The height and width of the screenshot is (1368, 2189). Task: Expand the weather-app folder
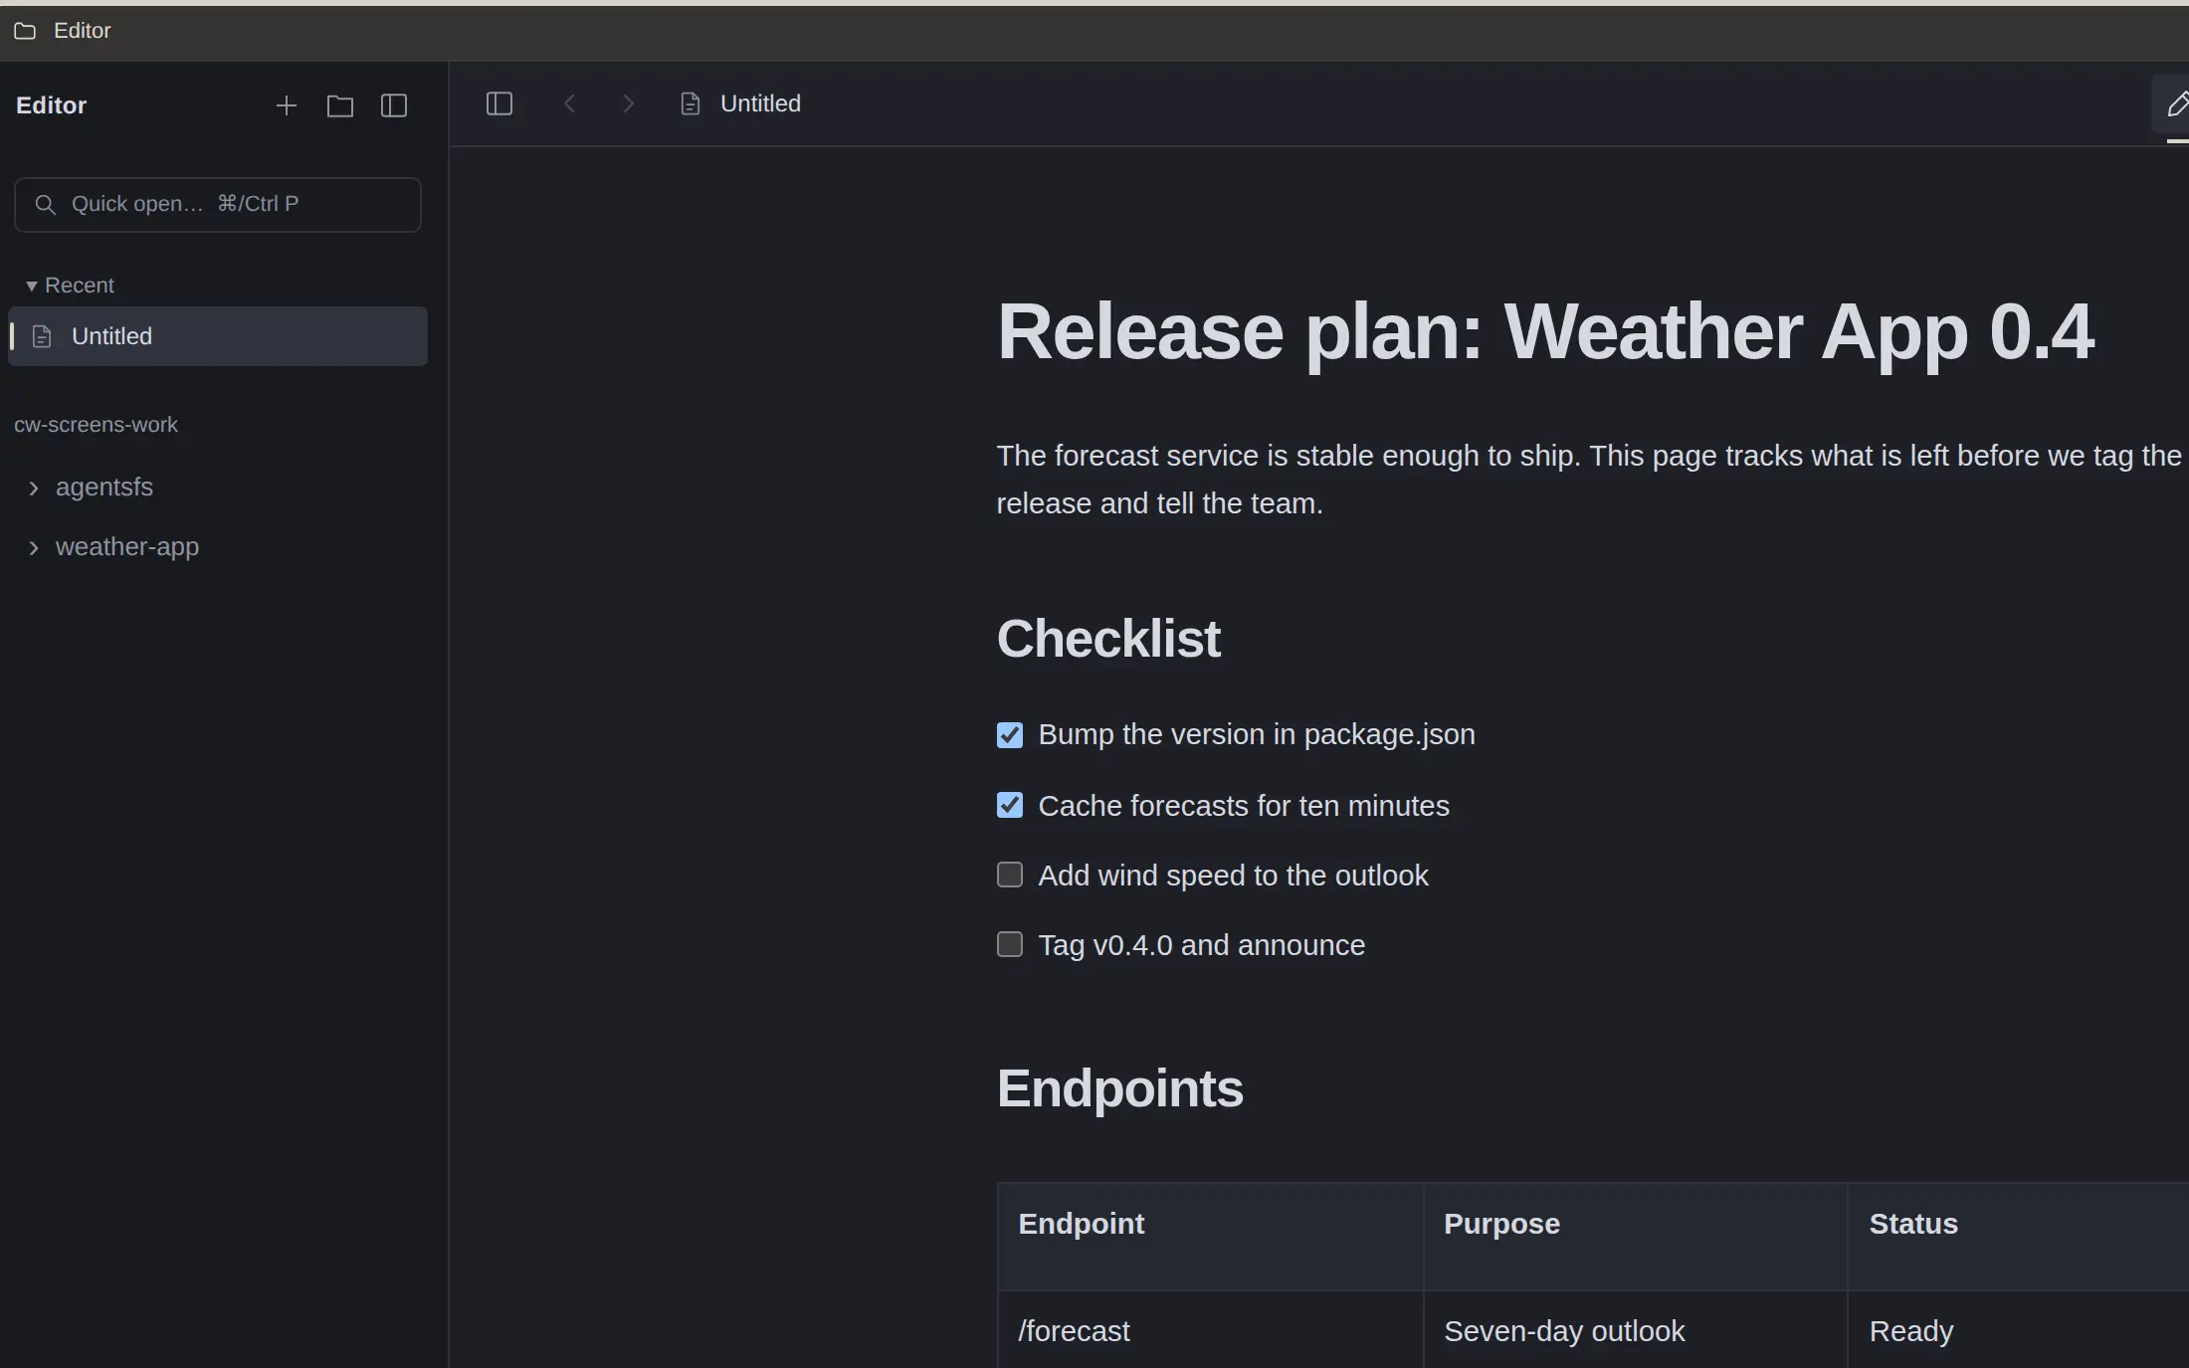34,547
